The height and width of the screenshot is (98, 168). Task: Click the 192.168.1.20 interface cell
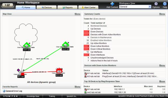point(120,92)
